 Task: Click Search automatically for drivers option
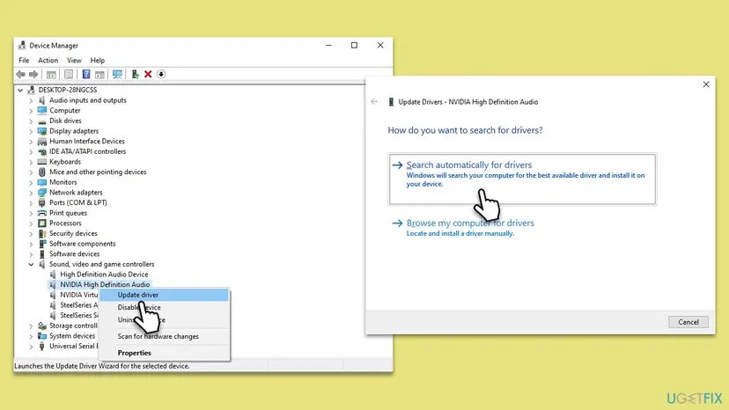pos(522,179)
